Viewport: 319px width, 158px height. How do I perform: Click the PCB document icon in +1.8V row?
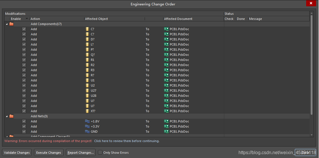pos(166,121)
